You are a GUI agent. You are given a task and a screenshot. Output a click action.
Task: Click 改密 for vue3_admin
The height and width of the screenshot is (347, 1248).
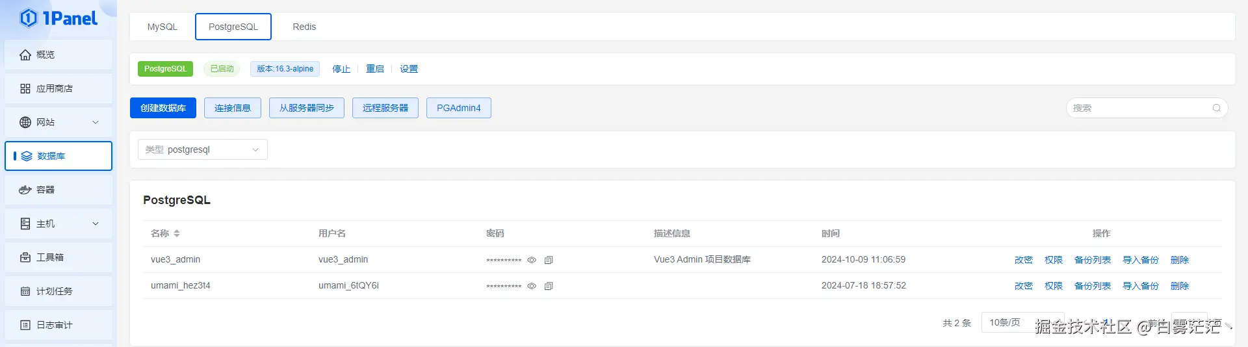point(1024,260)
